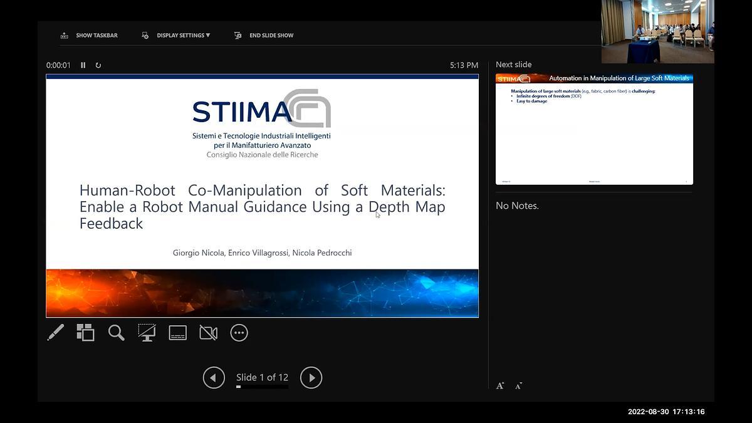This screenshot has height=423, width=752.
Task: Open more slide show options
Action: [x=239, y=333]
